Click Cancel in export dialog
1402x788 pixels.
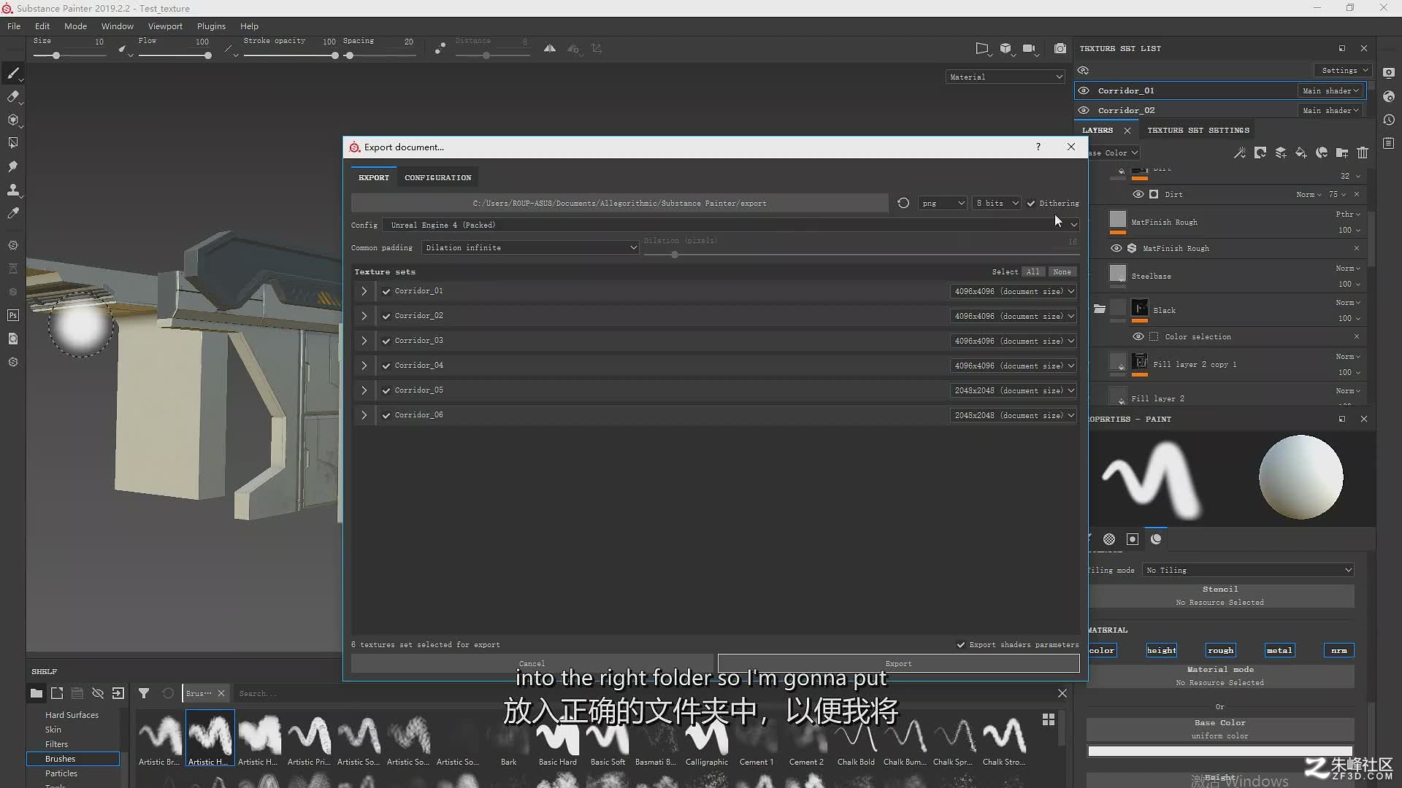point(532,663)
